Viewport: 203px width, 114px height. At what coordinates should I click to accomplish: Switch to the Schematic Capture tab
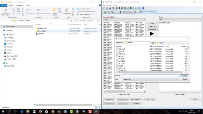[x=127, y=12]
